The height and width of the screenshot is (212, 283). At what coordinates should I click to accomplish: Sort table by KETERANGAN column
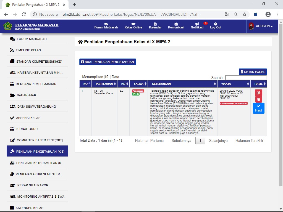click(x=182, y=84)
